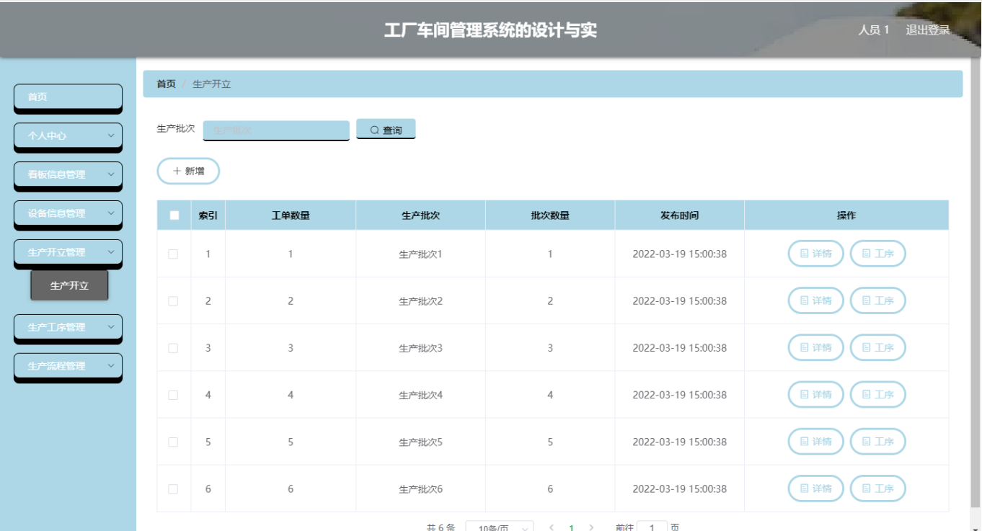Expand the 设备信息管理 sidebar menu

[68, 213]
